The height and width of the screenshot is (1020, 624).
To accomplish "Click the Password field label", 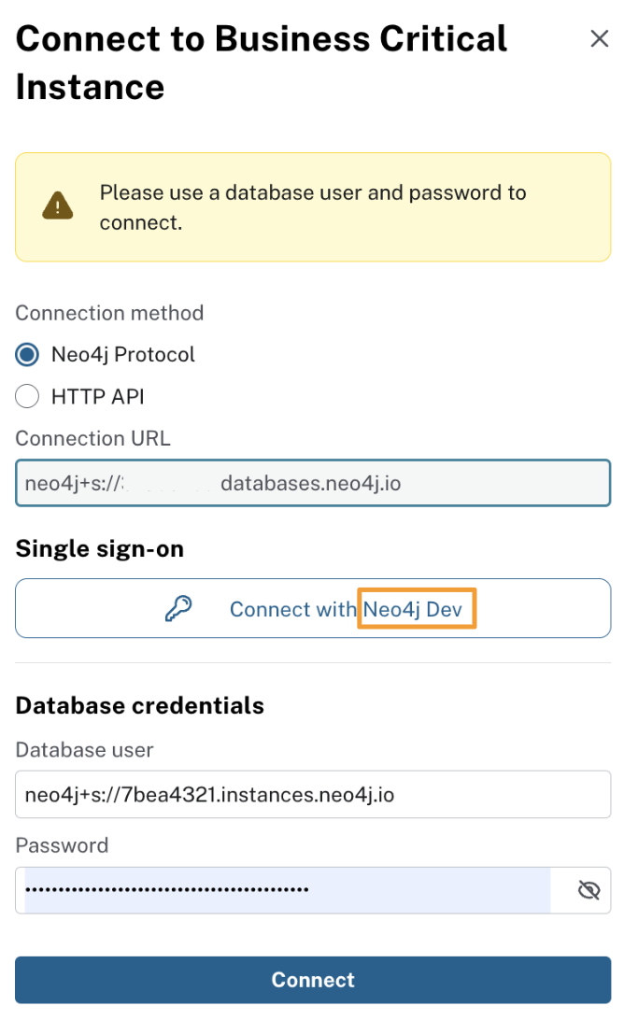I will pyautogui.click(x=62, y=845).
